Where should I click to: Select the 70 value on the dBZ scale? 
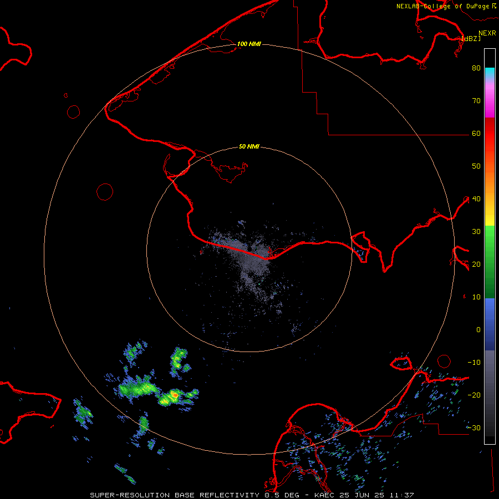tap(476, 101)
